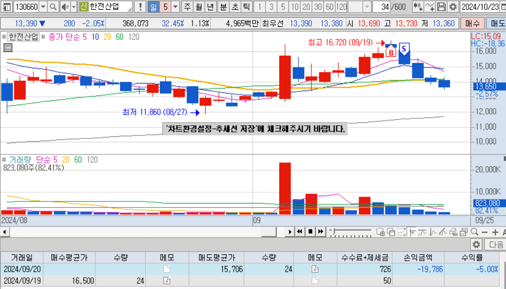Click playback fast-forward button

click(x=320, y=232)
